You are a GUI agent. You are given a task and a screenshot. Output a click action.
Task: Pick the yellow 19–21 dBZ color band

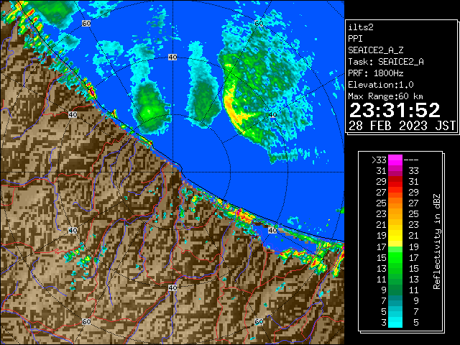395,236
